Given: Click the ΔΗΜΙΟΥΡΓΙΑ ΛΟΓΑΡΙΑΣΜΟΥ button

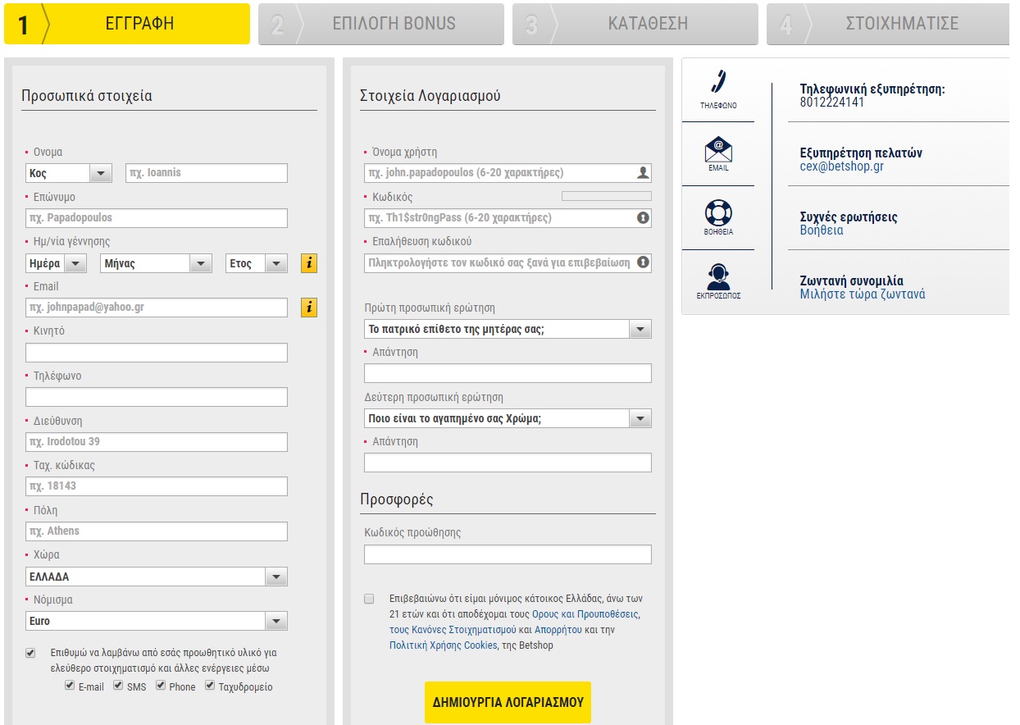Looking at the screenshot, I should (x=508, y=702).
